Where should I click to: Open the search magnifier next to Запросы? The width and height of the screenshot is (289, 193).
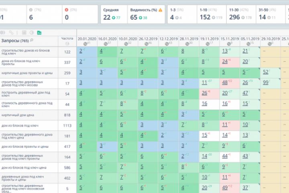click(32, 40)
